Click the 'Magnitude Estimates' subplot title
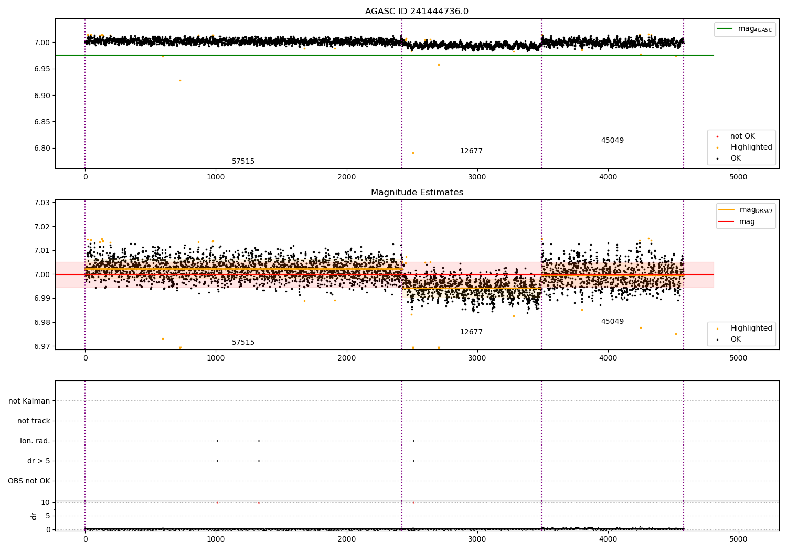The width and height of the screenshot is (787, 551). coord(417,193)
